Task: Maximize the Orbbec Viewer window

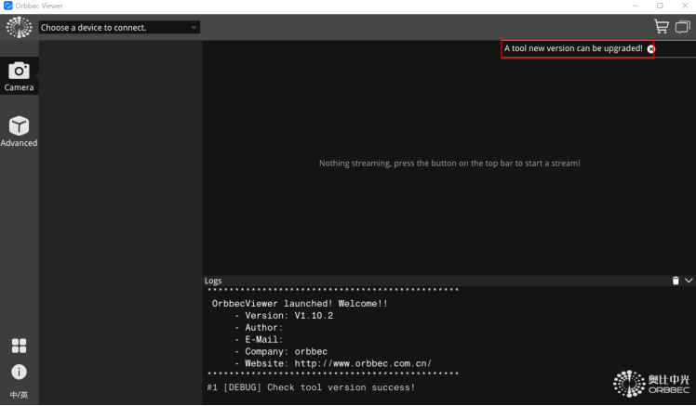Action: pos(659,6)
